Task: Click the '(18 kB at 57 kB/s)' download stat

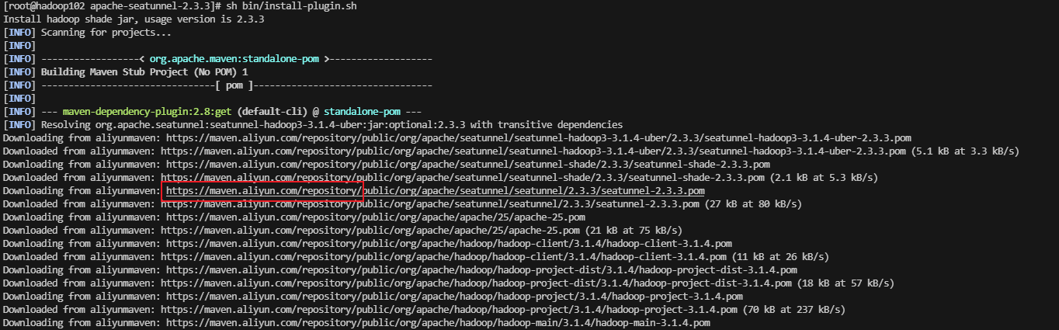Action: point(845,283)
